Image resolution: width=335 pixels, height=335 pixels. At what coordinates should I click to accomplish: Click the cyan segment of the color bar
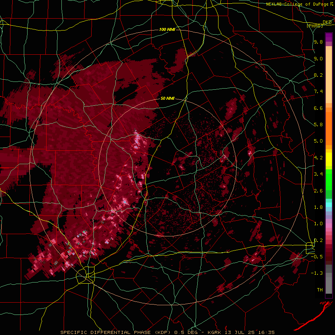pyautogui.click(x=329, y=205)
